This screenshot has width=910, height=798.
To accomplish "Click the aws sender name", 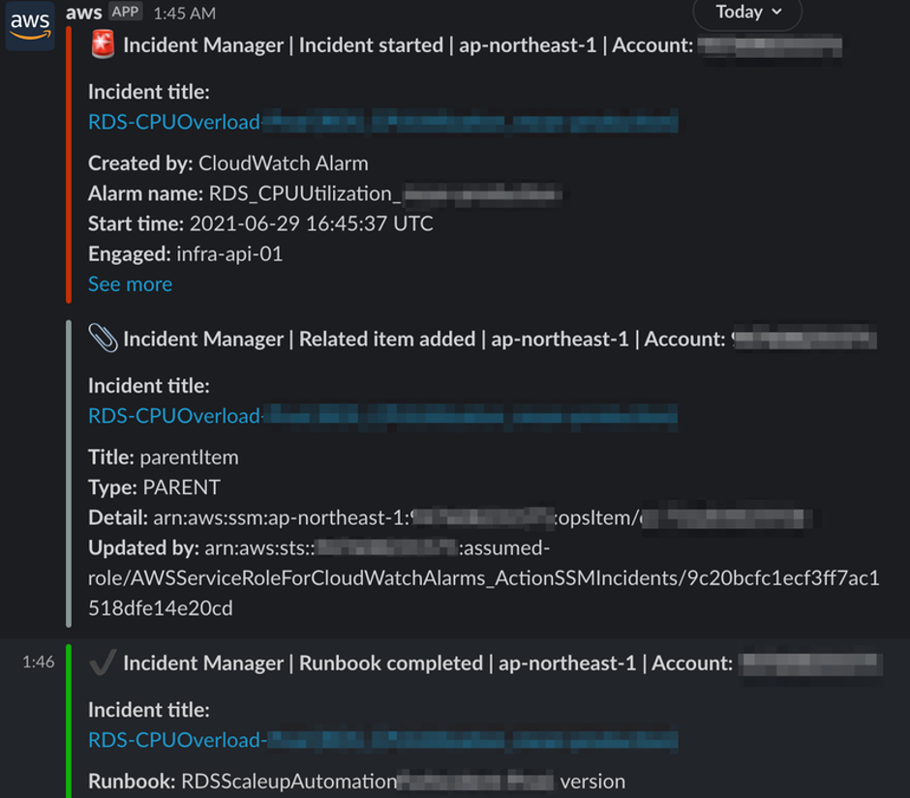I will tap(83, 13).
